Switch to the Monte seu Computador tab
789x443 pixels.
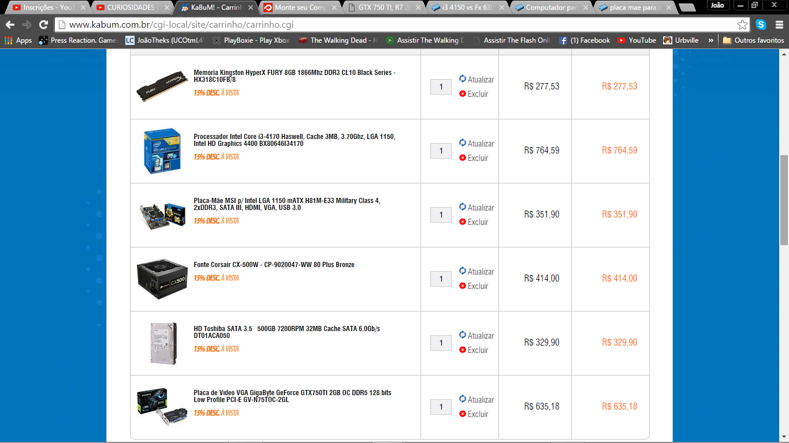click(x=299, y=7)
